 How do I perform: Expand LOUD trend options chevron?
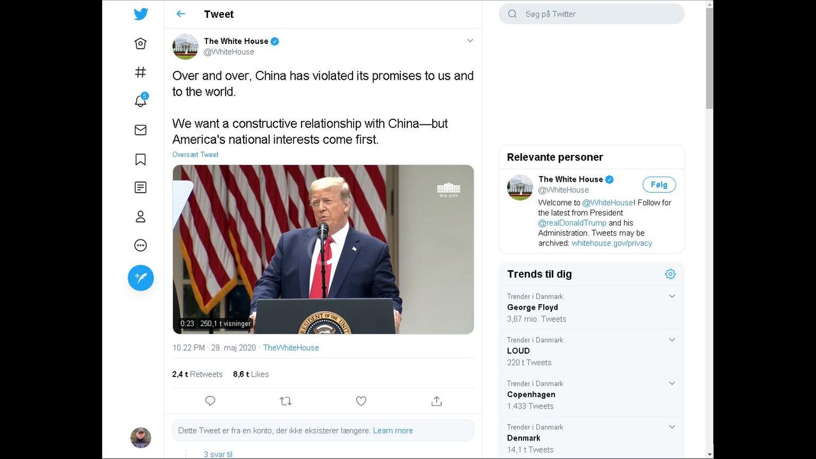(671, 340)
